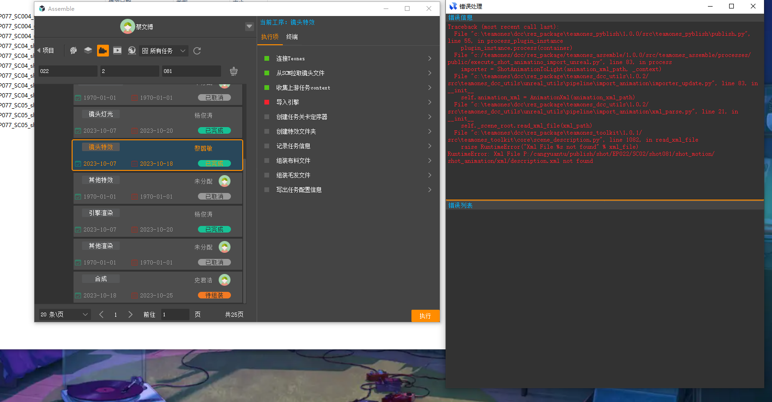Image resolution: width=772 pixels, height=402 pixels.
Task: Click the episode field containing 022
Action: coord(68,71)
